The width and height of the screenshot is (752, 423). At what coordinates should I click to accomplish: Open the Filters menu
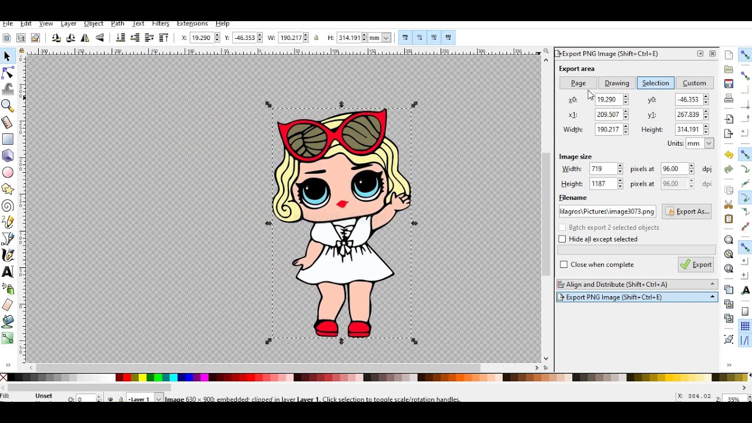160,23
